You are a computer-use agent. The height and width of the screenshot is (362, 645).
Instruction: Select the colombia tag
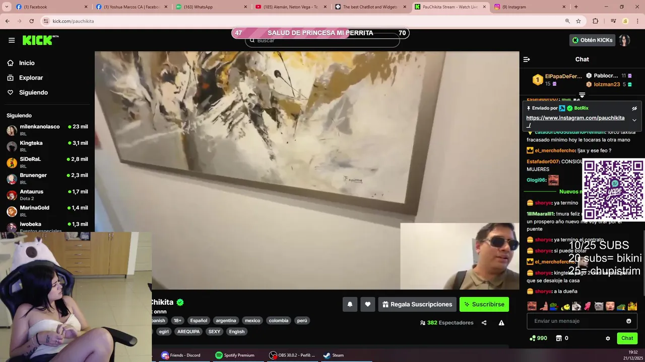tap(279, 321)
